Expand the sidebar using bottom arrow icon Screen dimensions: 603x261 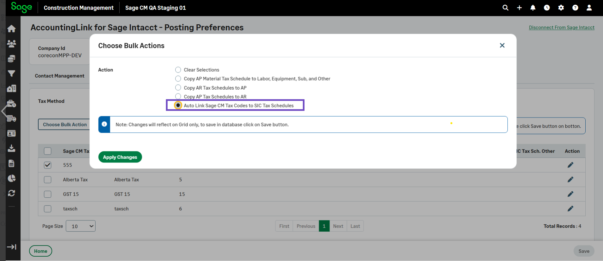coord(12,247)
